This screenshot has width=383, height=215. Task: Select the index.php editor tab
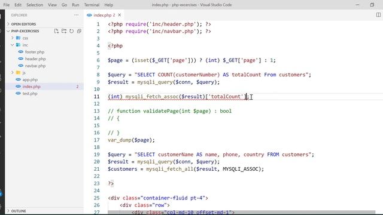click(104, 15)
